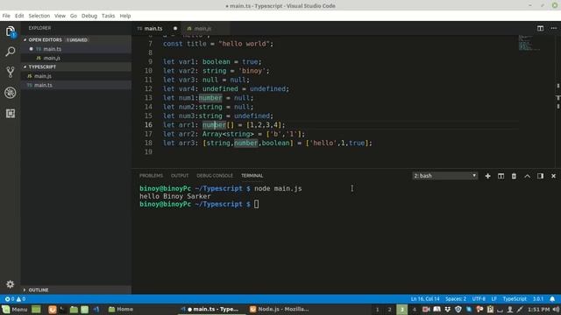
Task: Select the Terminal panel tab
Action: [x=252, y=176]
